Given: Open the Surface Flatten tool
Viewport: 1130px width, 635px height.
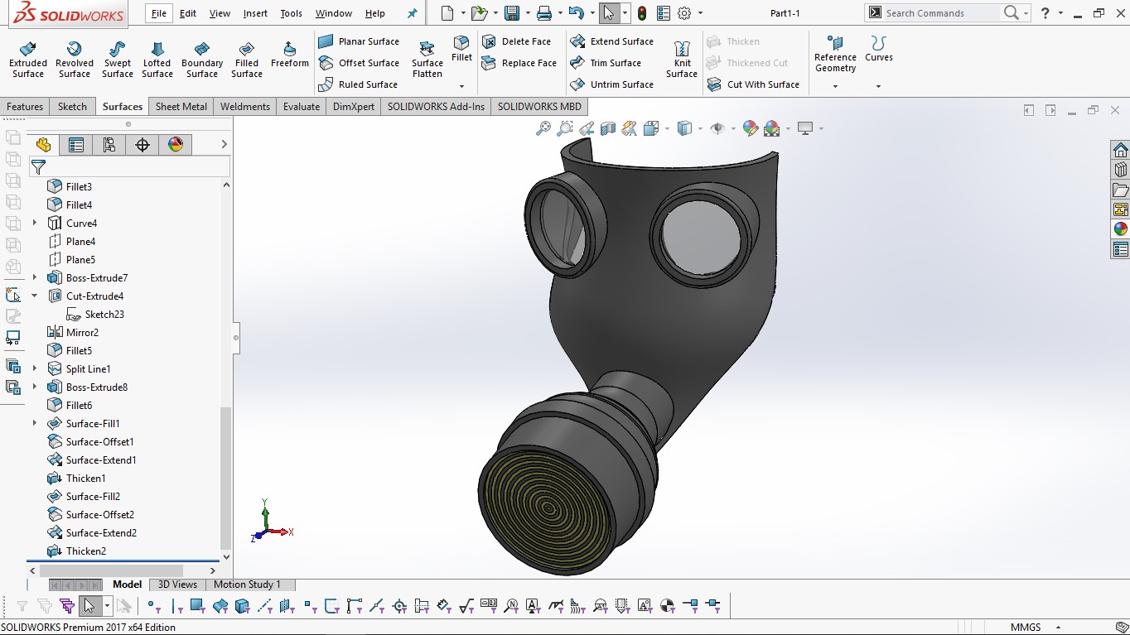Looking at the screenshot, I should 427,59.
